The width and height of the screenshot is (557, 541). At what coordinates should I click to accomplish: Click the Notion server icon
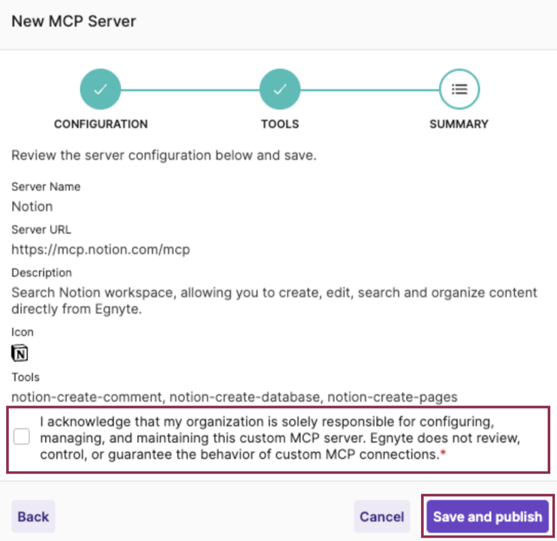tap(18, 352)
